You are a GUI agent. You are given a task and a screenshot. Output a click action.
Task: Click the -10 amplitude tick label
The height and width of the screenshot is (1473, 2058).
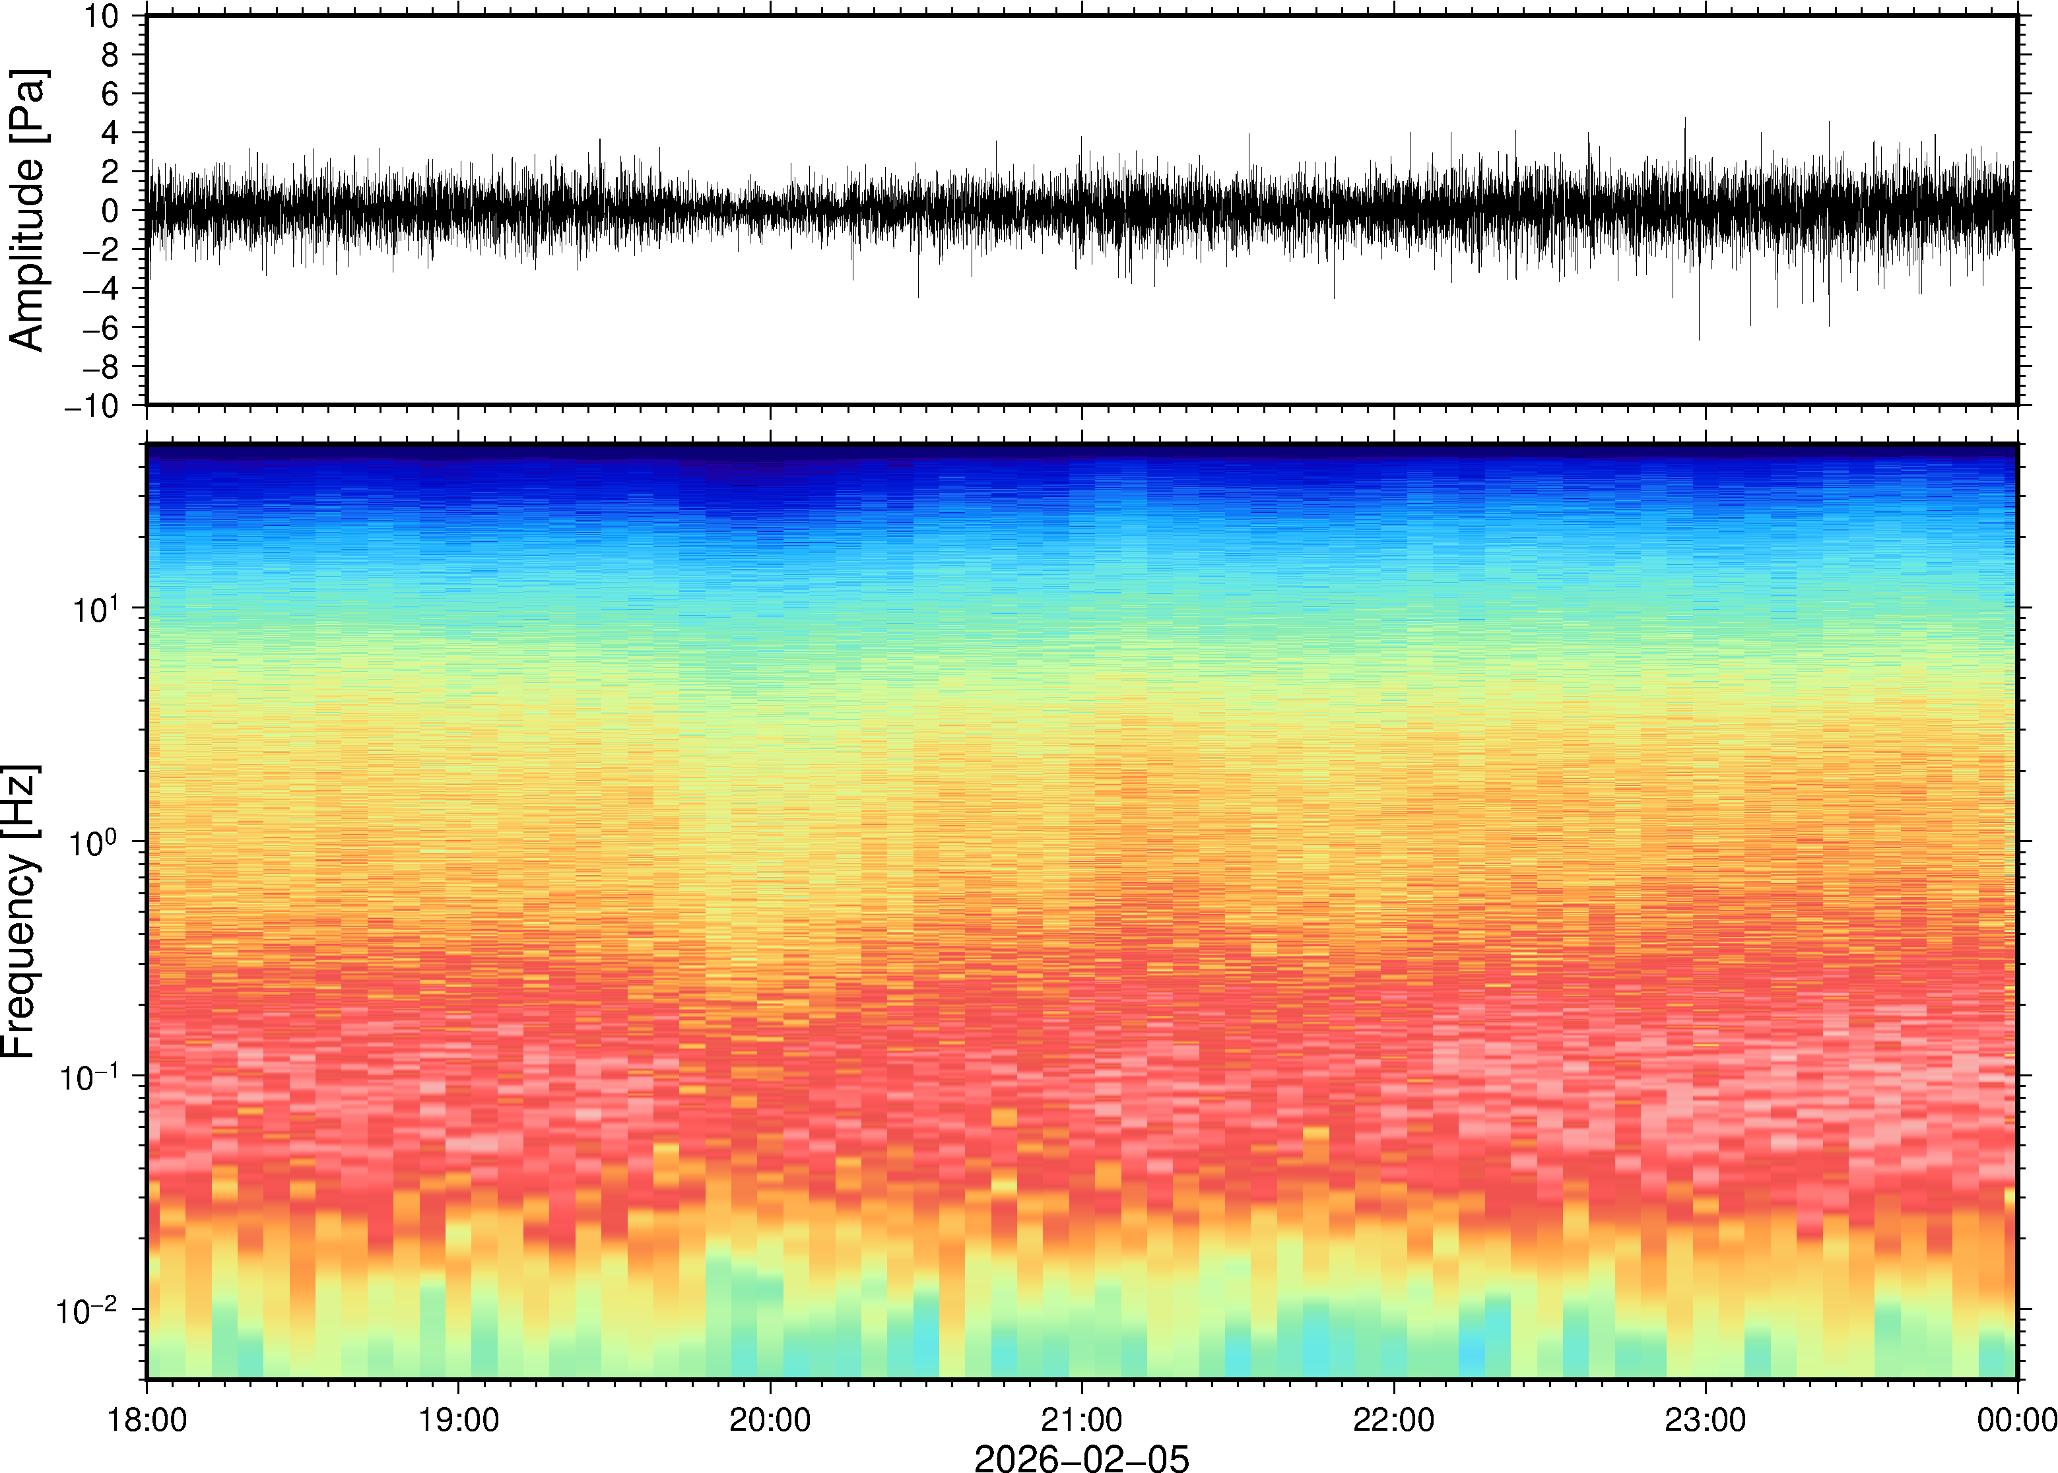tap(90, 405)
